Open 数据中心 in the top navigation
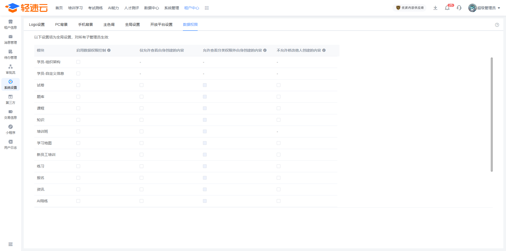The image size is (506, 251). click(152, 8)
